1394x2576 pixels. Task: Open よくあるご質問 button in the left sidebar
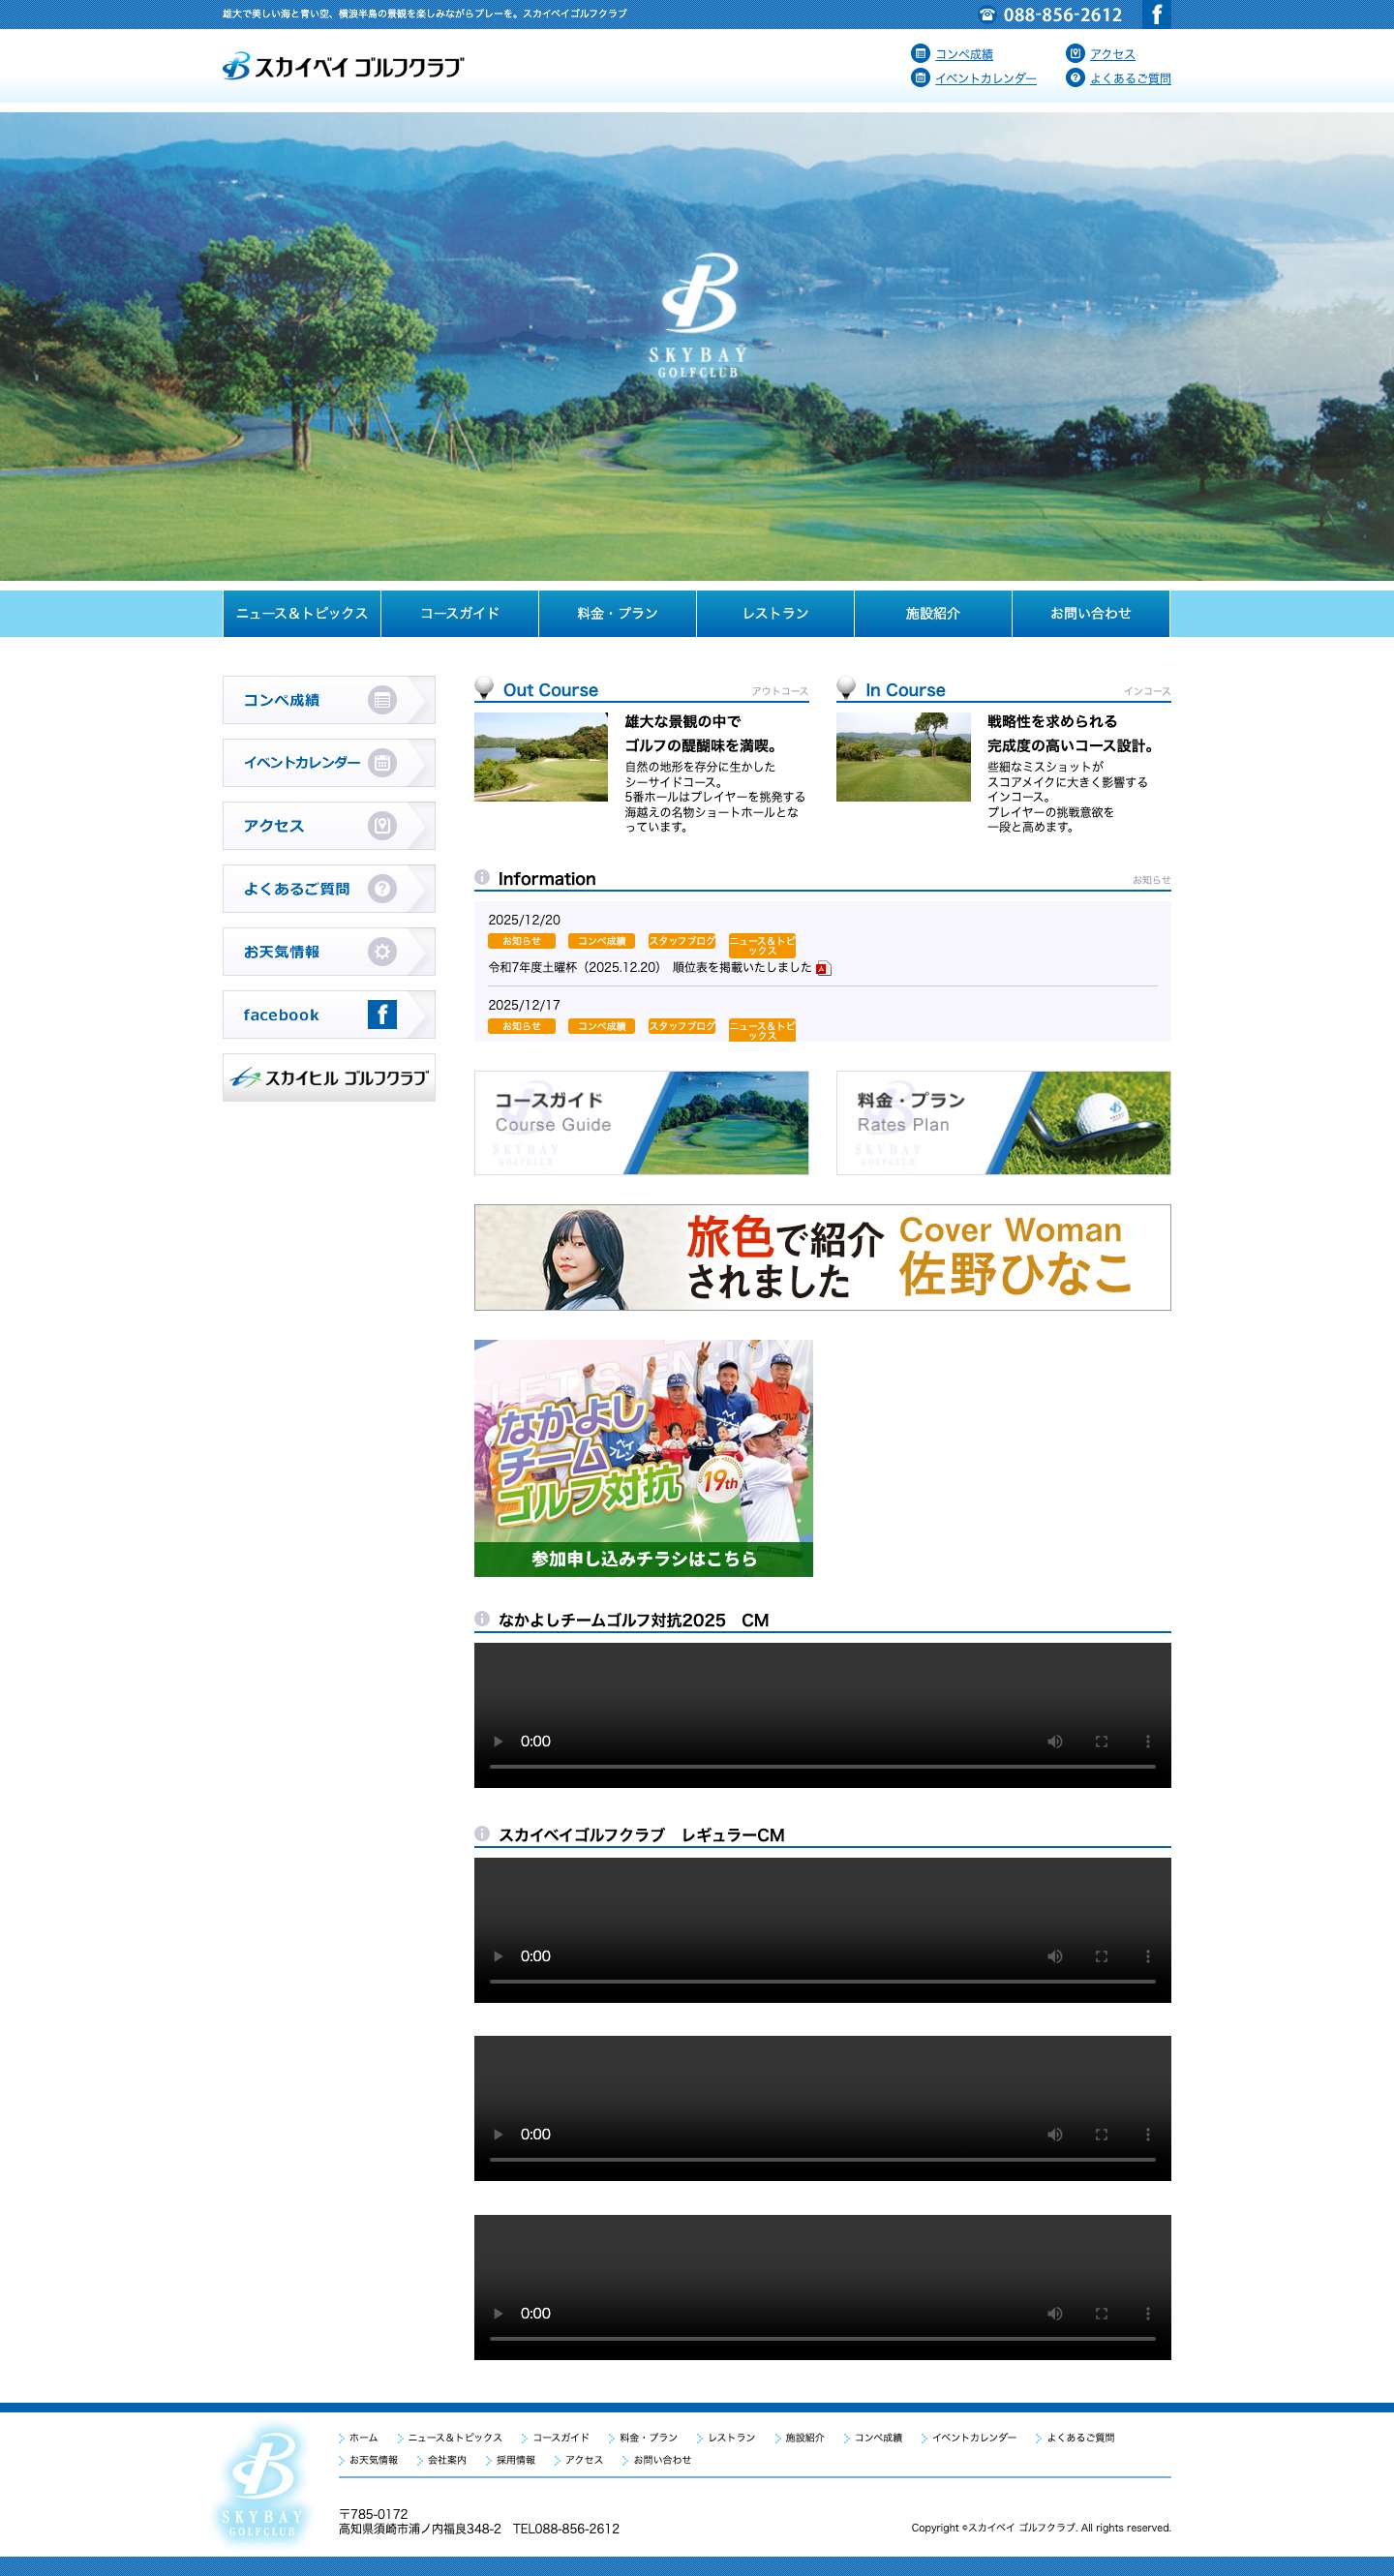point(329,889)
